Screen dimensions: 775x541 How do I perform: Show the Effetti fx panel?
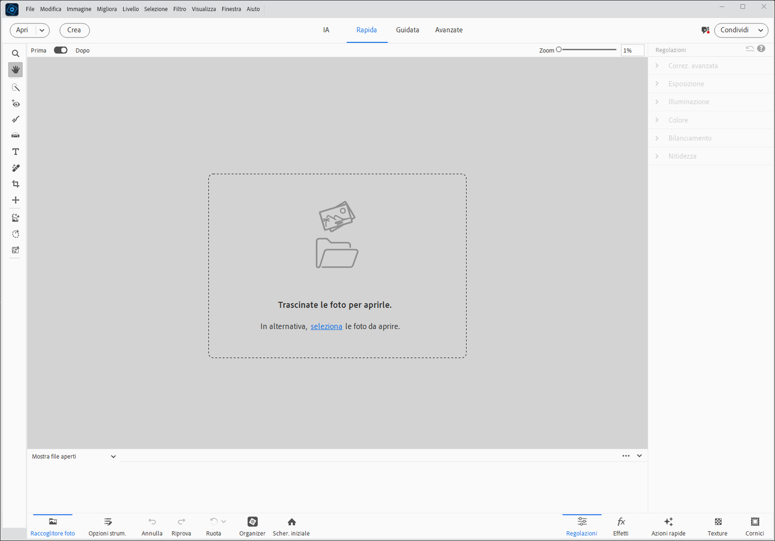(x=621, y=526)
